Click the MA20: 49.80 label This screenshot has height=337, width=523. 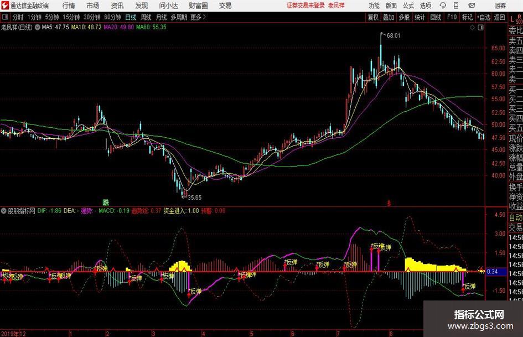118,27
